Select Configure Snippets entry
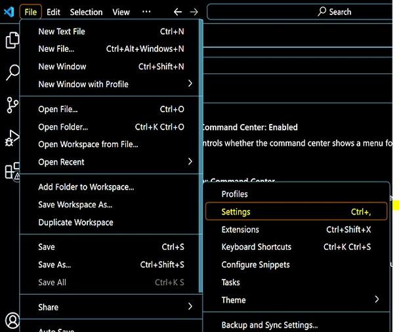This screenshot has width=399, height=332. click(x=296, y=265)
